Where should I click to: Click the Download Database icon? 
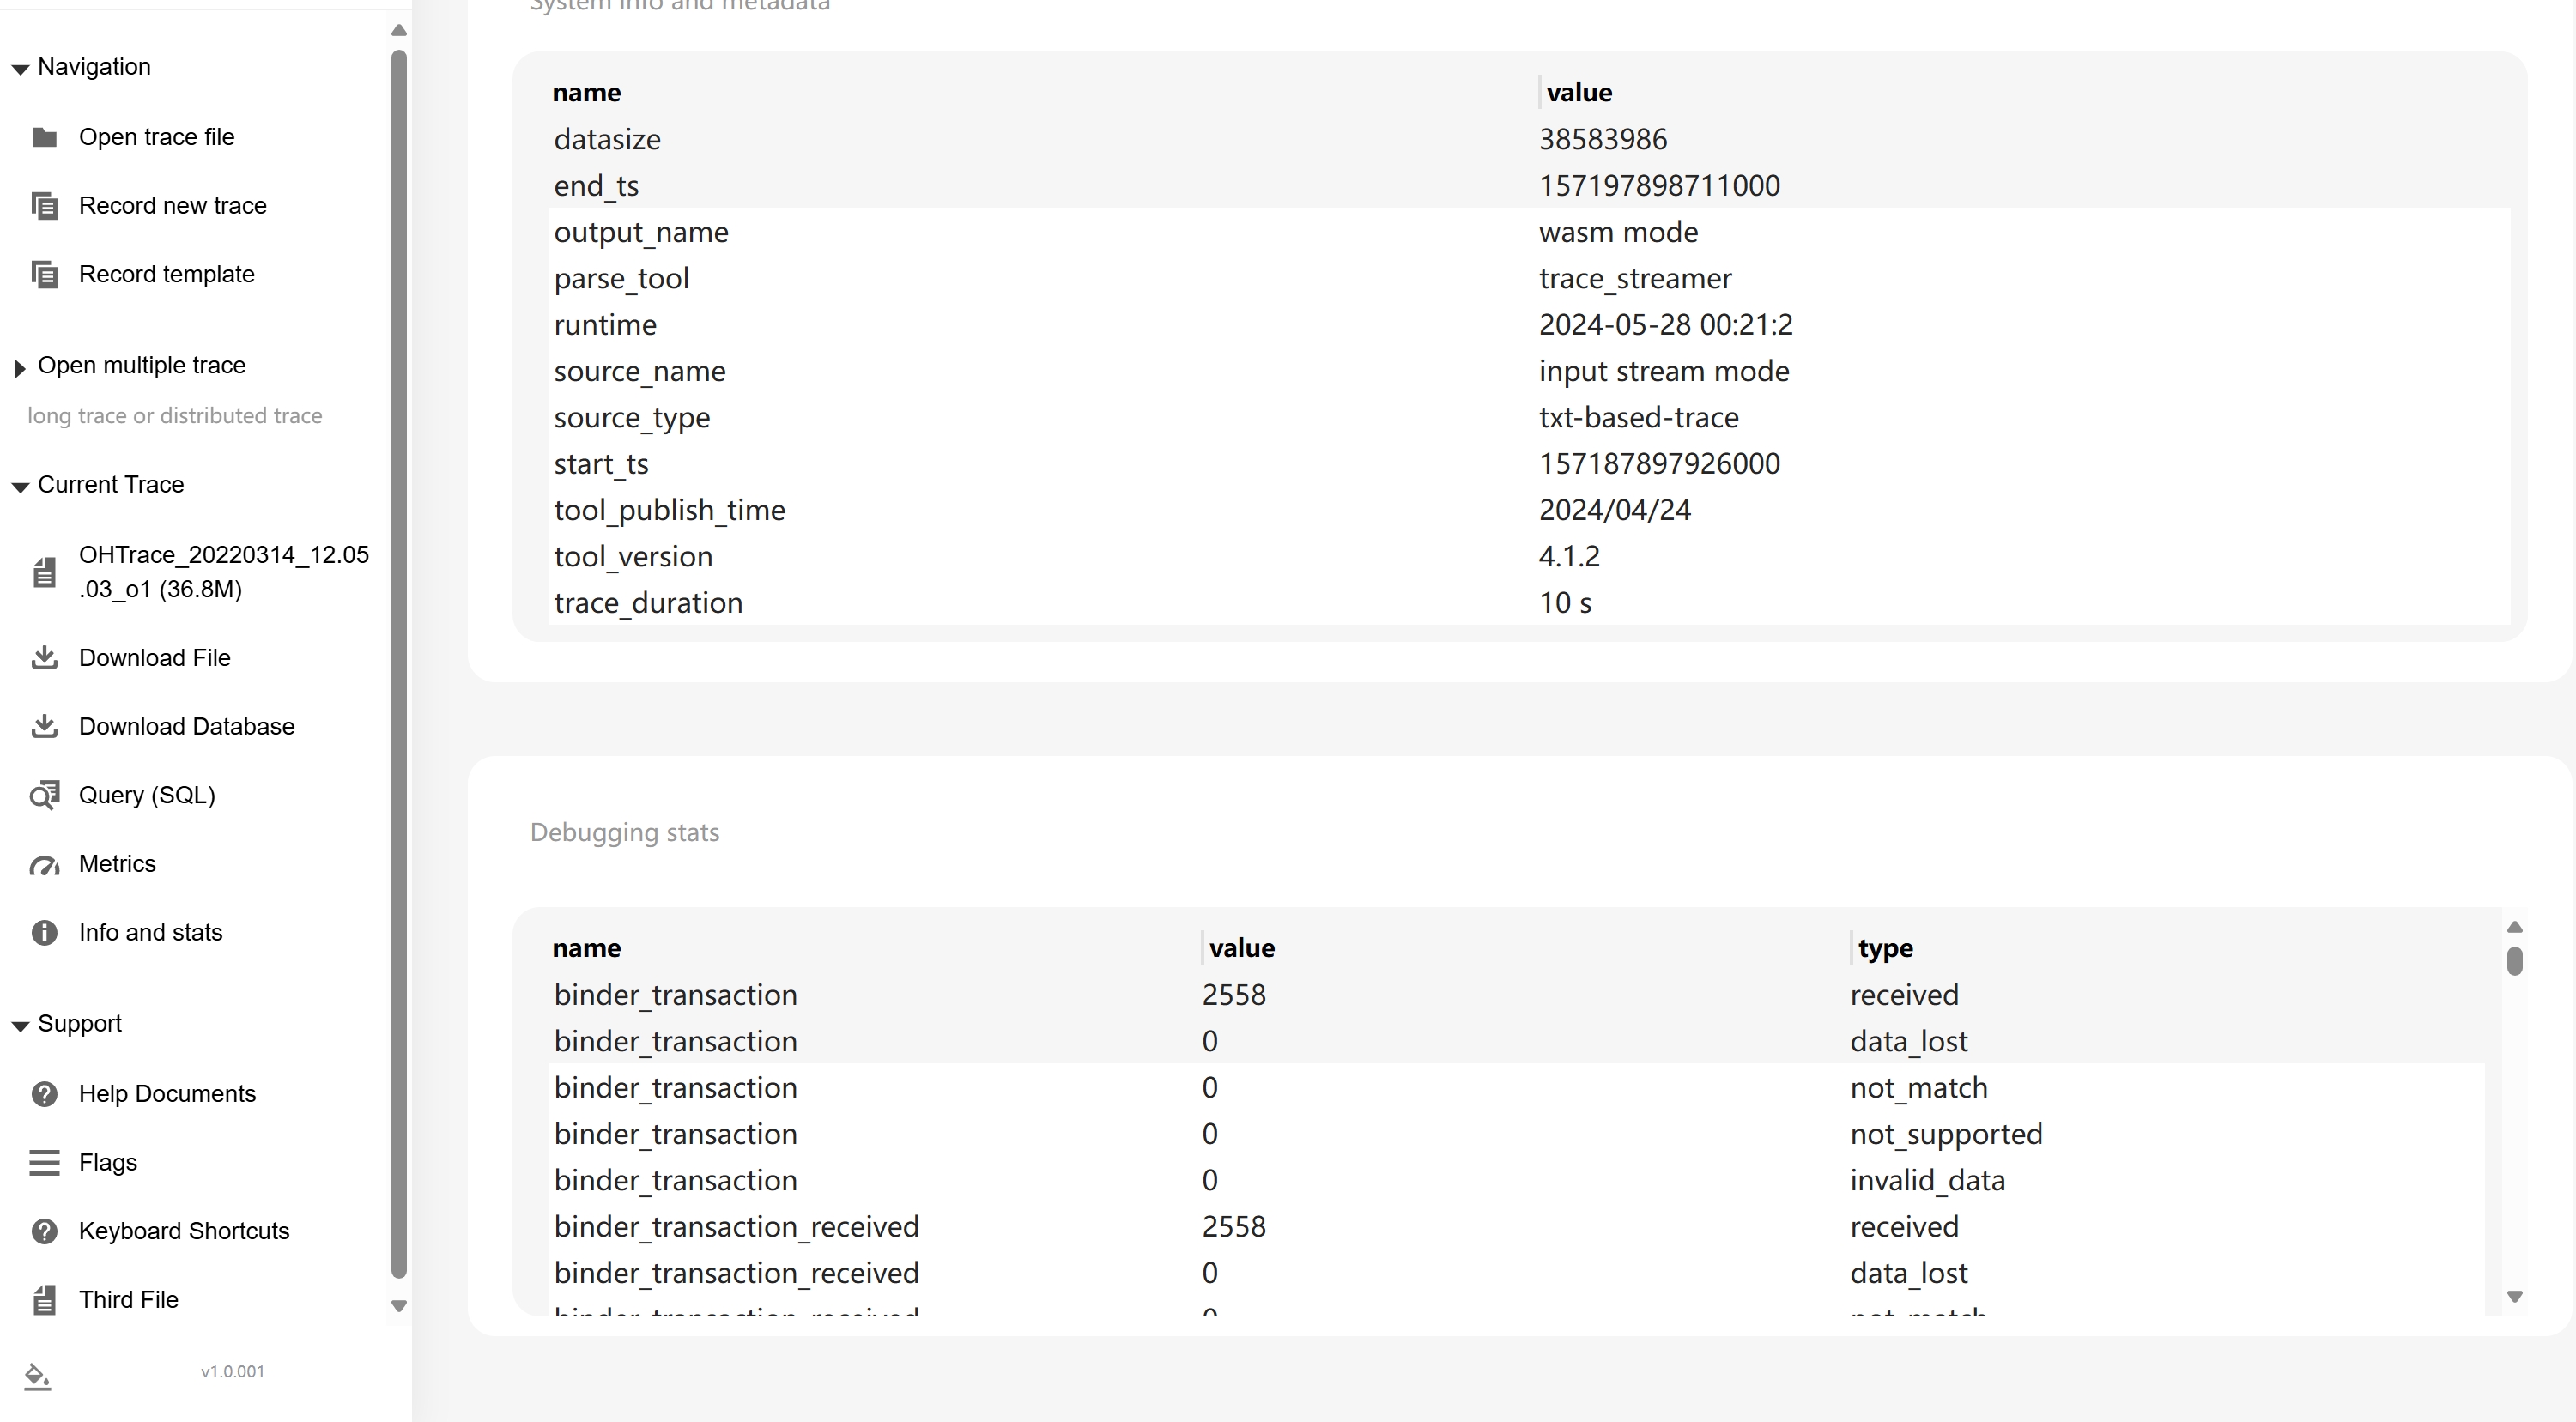(44, 727)
